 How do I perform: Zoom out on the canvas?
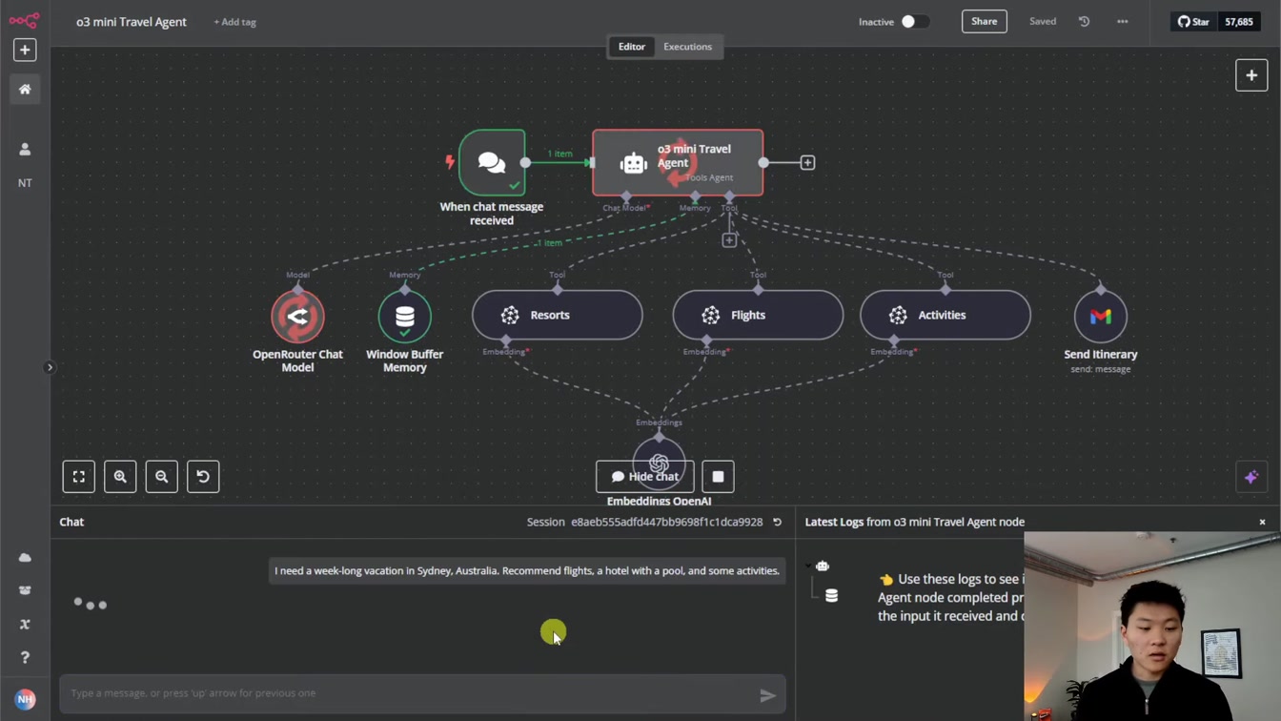161,477
